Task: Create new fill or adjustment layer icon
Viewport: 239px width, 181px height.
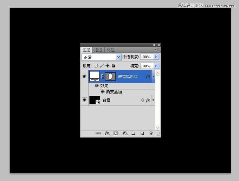Action: point(125,134)
